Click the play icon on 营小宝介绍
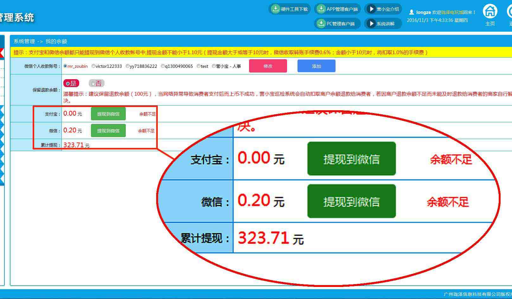Screen dimensions: 512x299 point(371,9)
